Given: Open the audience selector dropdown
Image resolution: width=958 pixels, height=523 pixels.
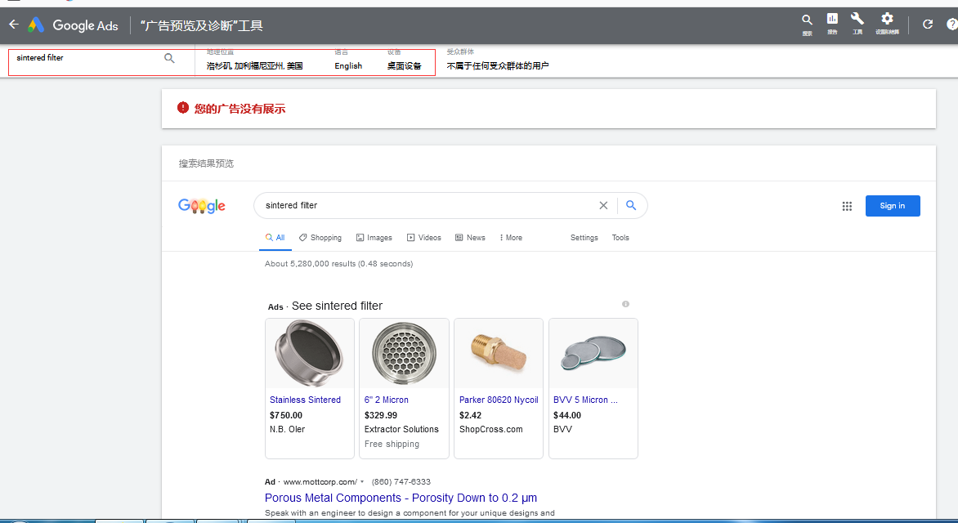Looking at the screenshot, I should (497, 65).
